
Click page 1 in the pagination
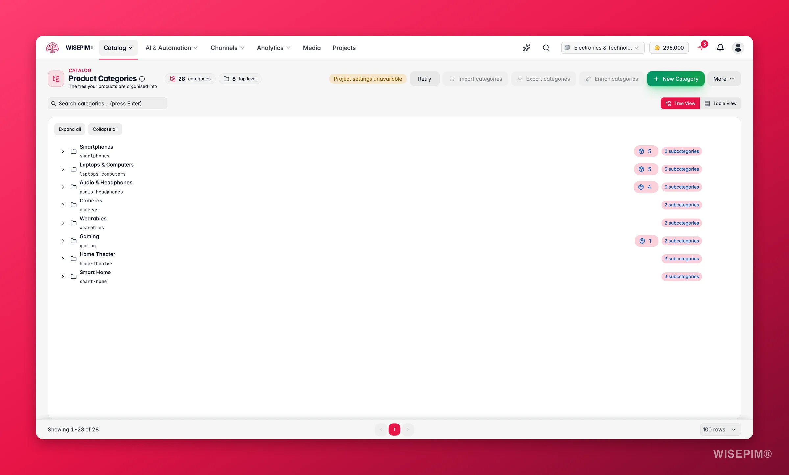[394, 429]
